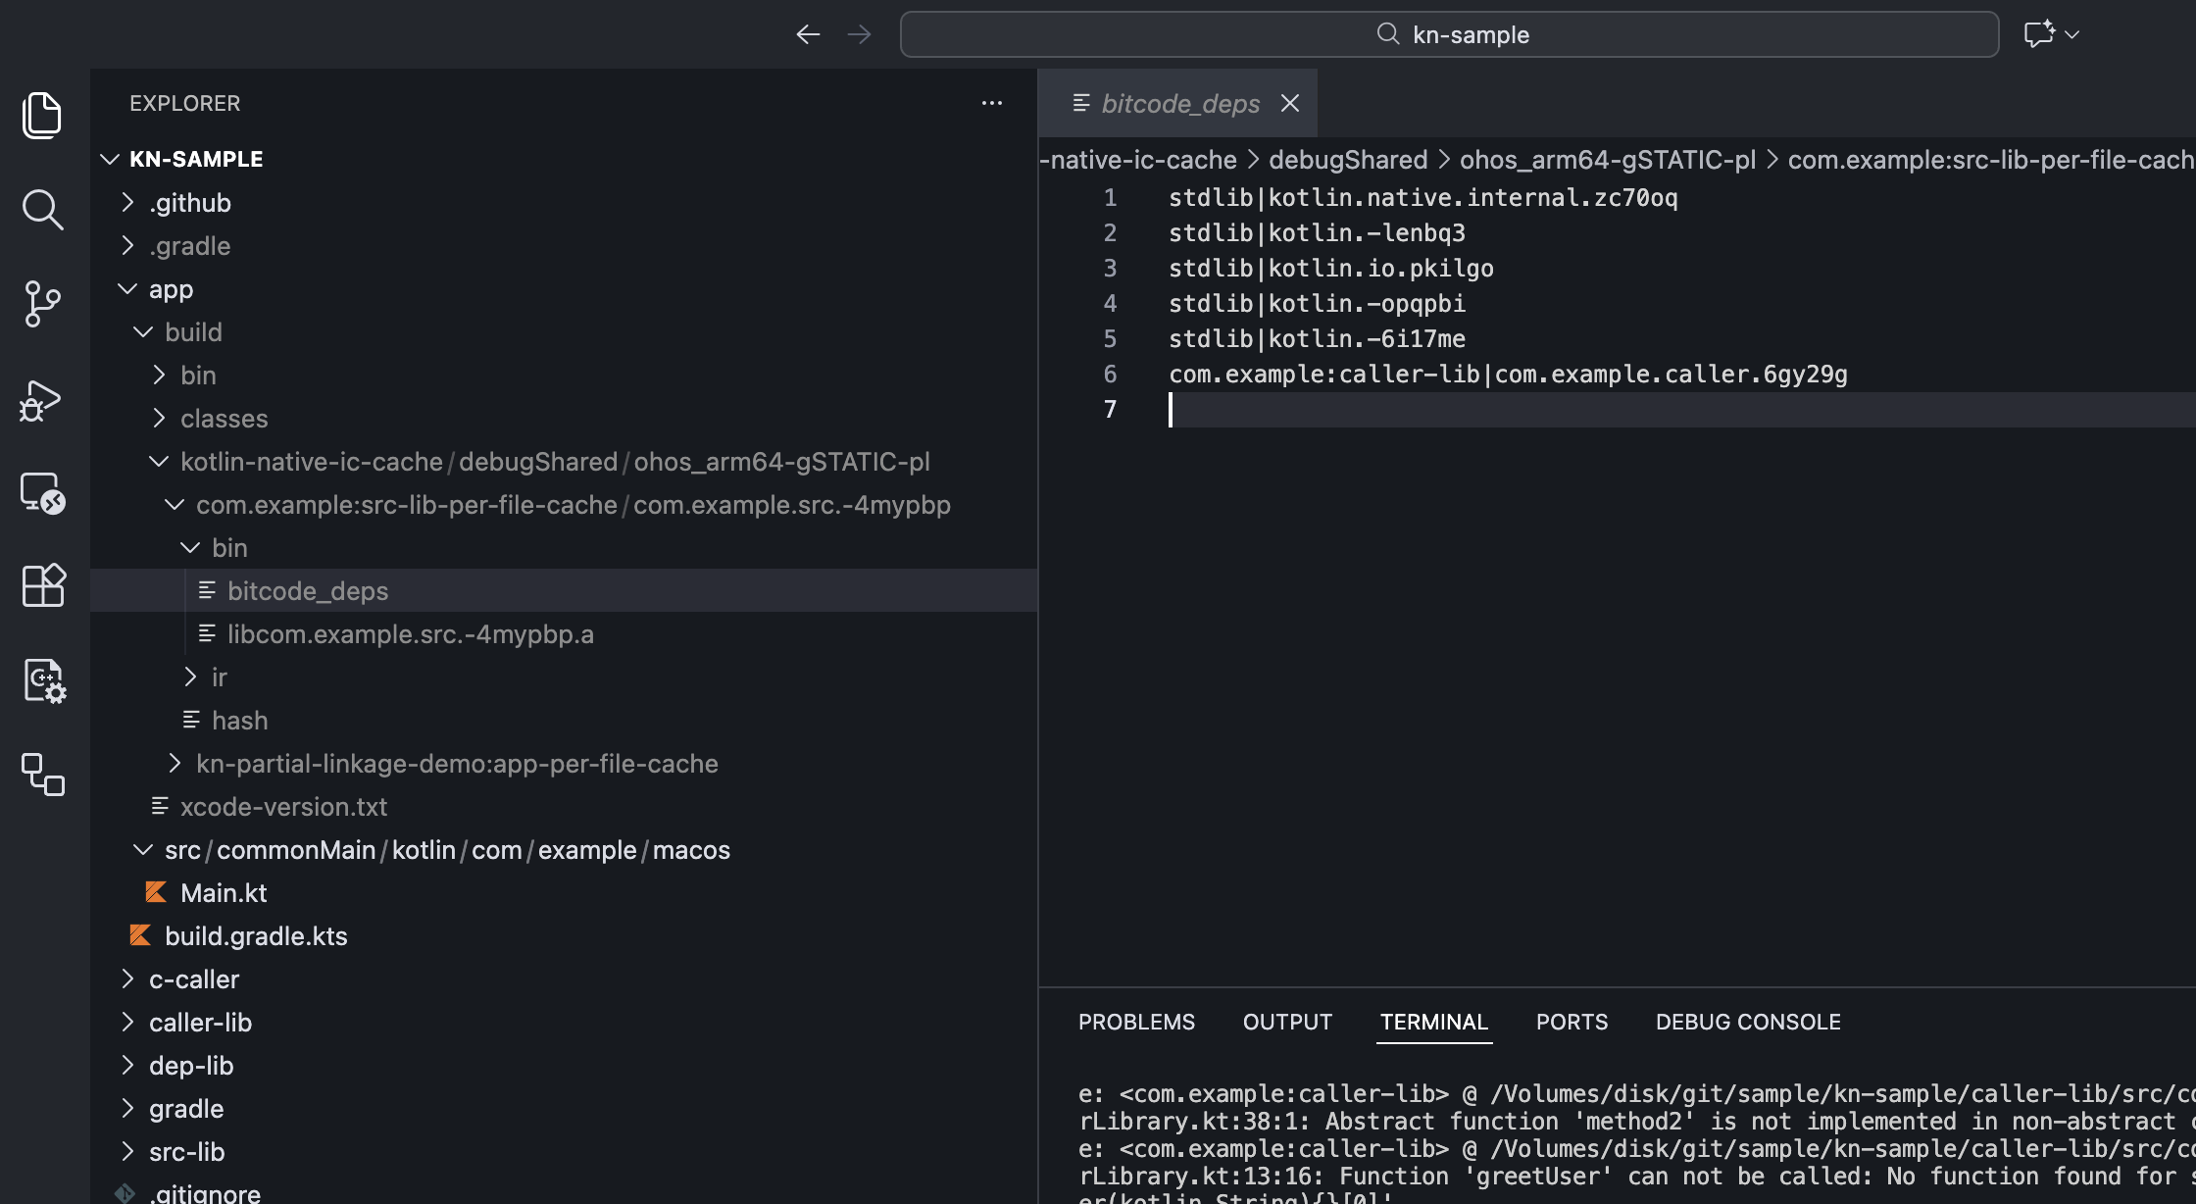Click the Go Back arrow

click(808, 35)
